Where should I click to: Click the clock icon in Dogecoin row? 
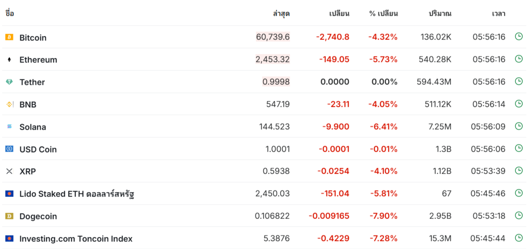519,215
